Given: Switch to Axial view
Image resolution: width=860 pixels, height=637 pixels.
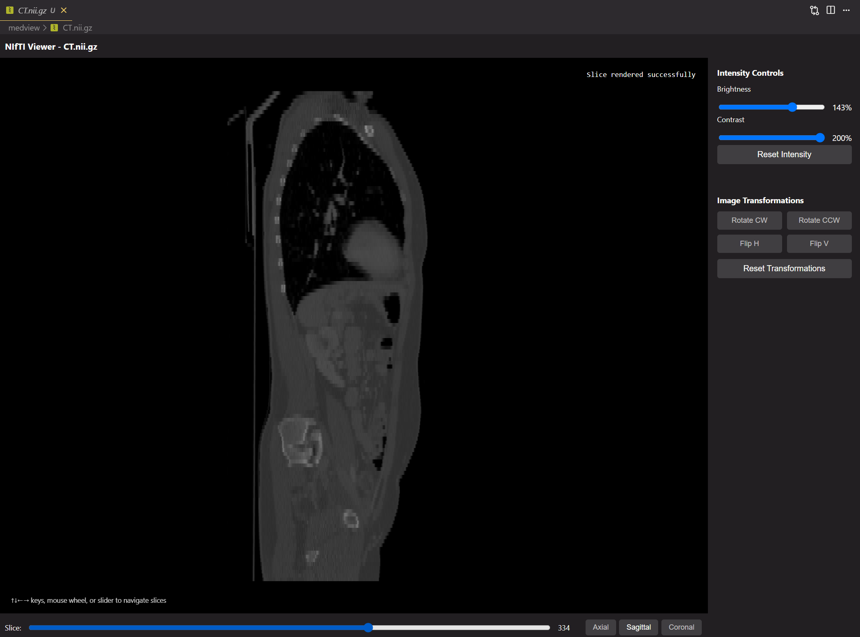Looking at the screenshot, I should click(x=601, y=627).
